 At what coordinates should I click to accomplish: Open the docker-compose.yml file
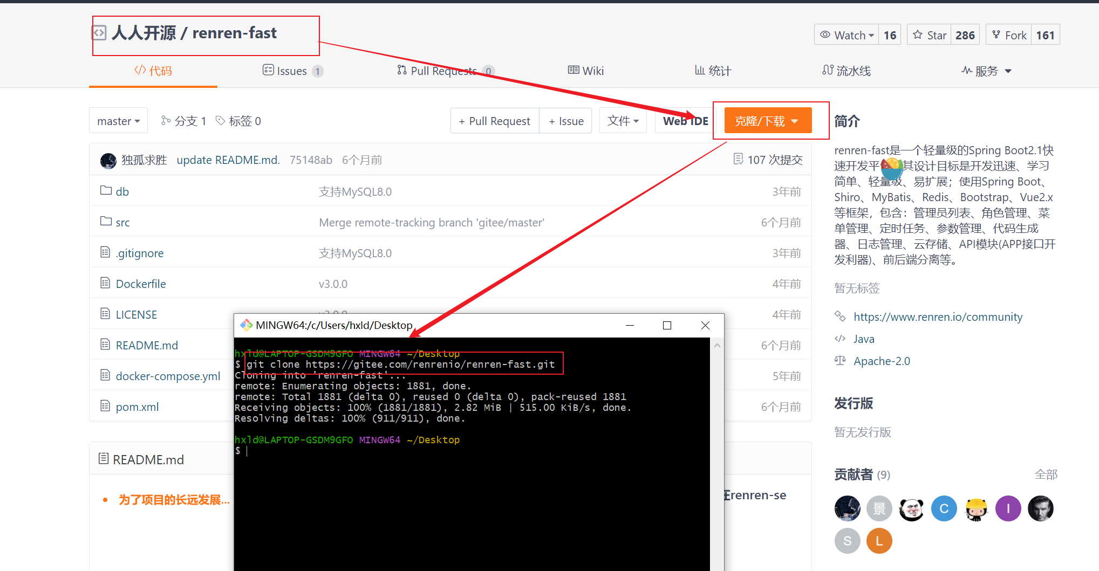coord(168,376)
